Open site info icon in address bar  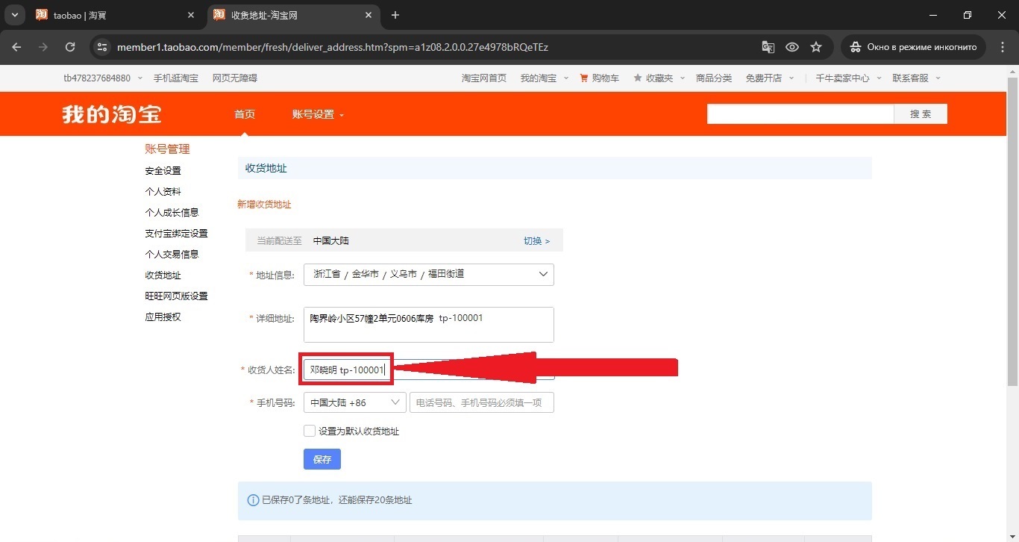click(x=103, y=47)
